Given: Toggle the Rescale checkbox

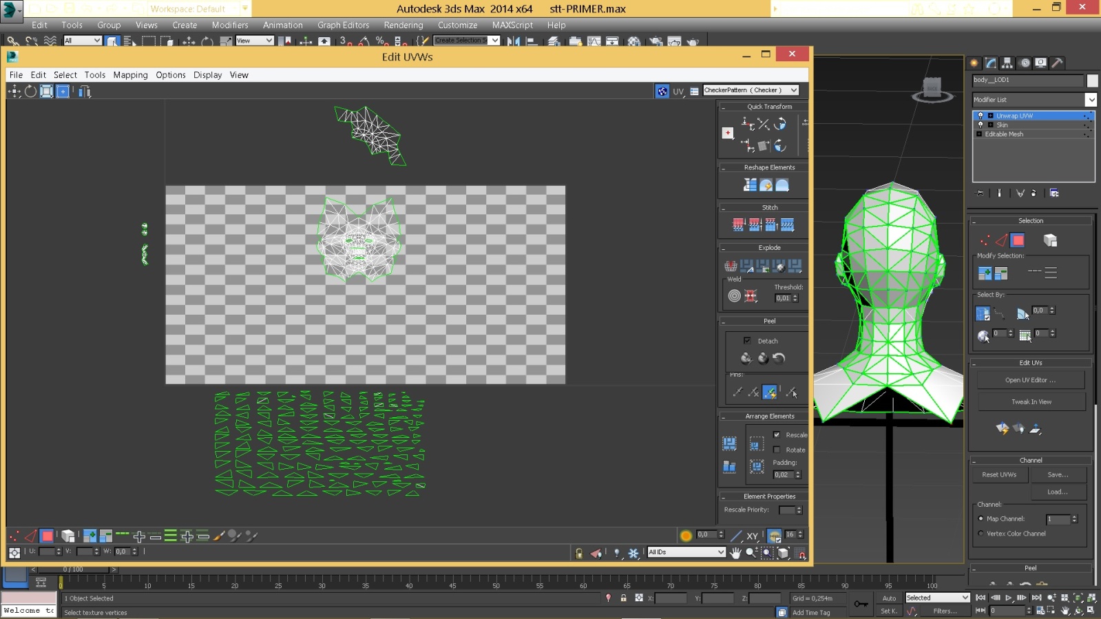Looking at the screenshot, I should [776, 434].
